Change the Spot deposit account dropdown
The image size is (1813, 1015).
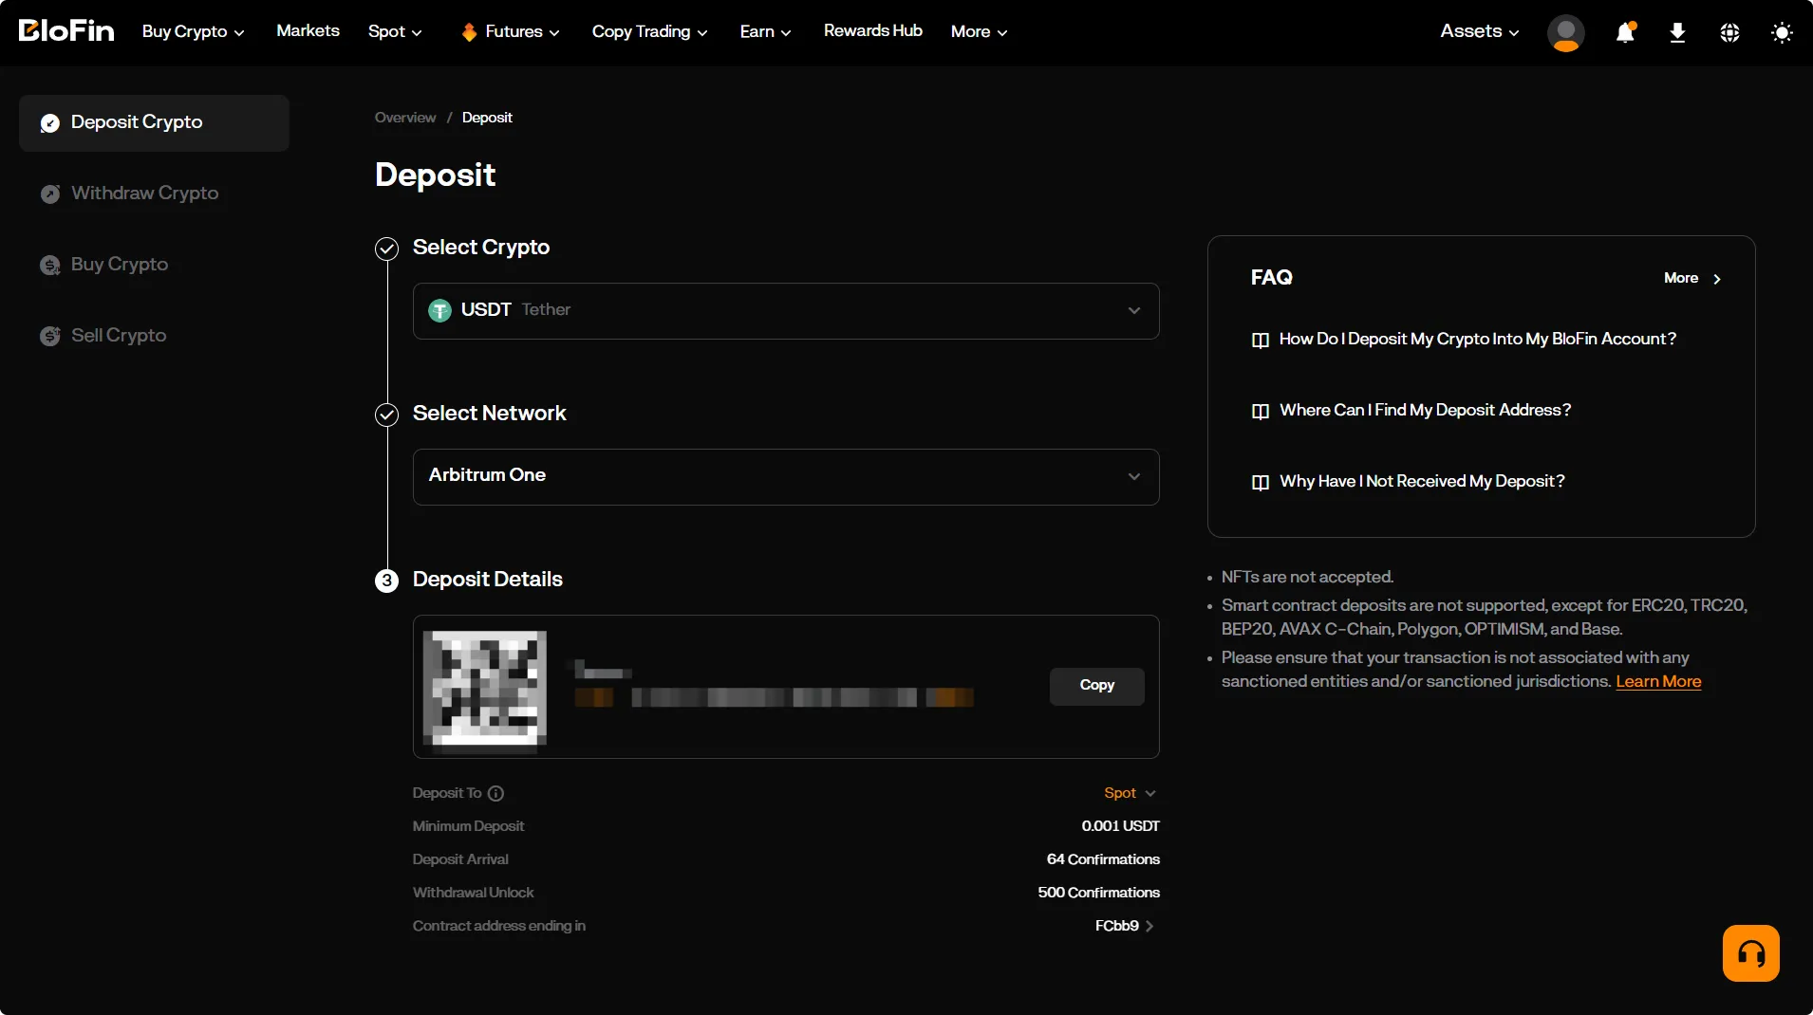pyautogui.click(x=1130, y=793)
